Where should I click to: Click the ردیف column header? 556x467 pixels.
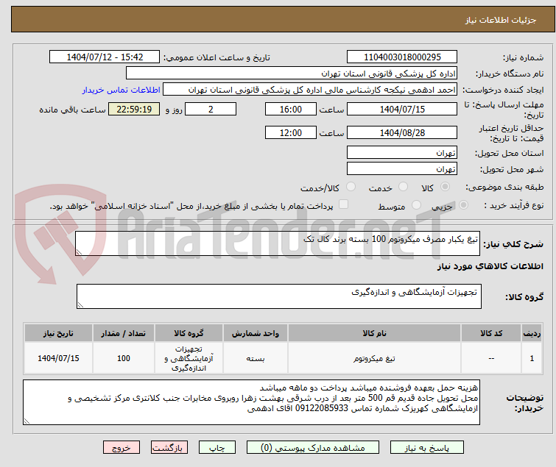click(x=532, y=333)
